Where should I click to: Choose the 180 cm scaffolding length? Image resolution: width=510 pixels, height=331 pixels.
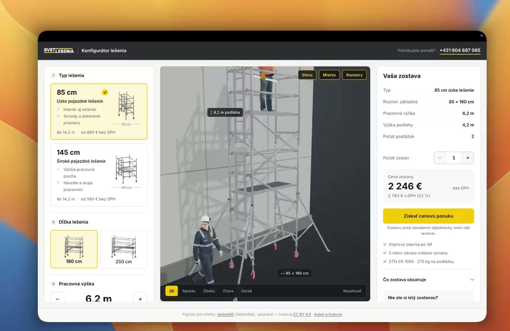pos(74,249)
